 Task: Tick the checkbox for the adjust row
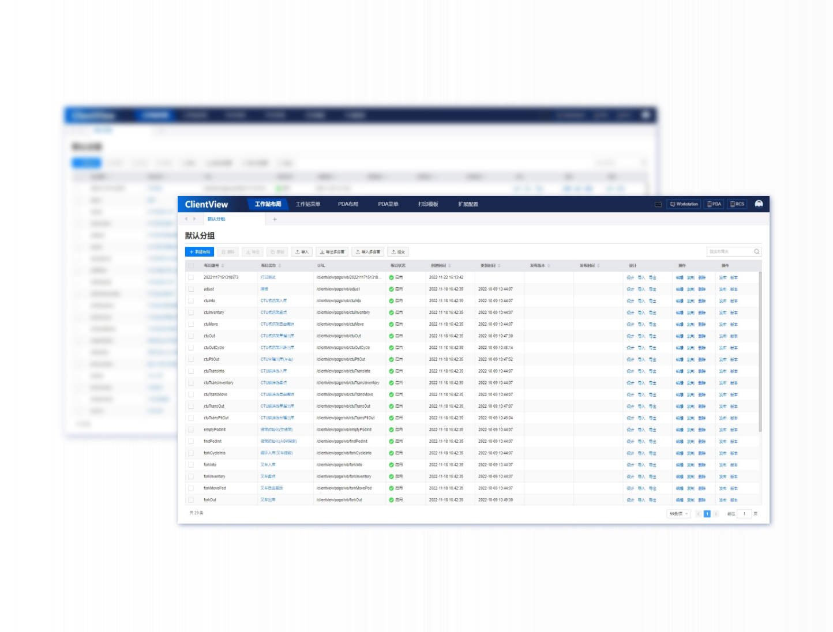191,289
